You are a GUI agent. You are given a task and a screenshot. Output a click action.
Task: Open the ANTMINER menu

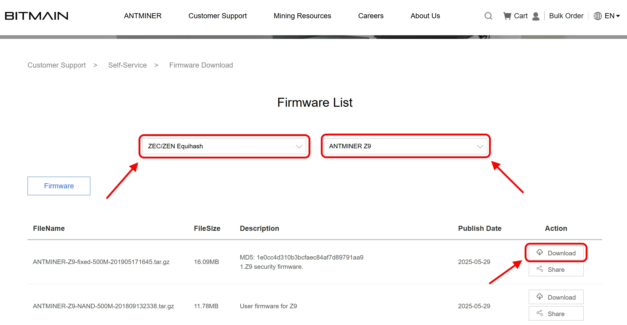coord(143,16)
